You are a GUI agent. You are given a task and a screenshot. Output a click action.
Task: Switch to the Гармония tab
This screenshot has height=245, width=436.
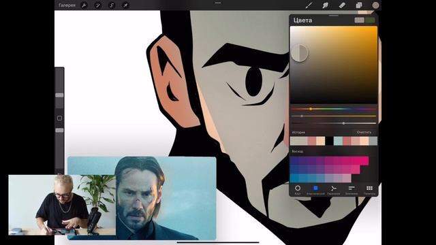pyautogui.click(x=334, y=190)
